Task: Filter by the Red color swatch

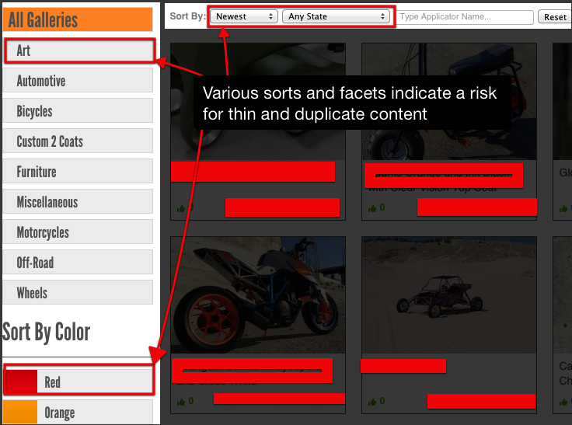Action: click(x=78, y=382)
